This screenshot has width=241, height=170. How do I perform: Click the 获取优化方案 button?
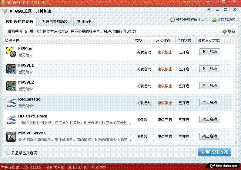tap(214, 152)
